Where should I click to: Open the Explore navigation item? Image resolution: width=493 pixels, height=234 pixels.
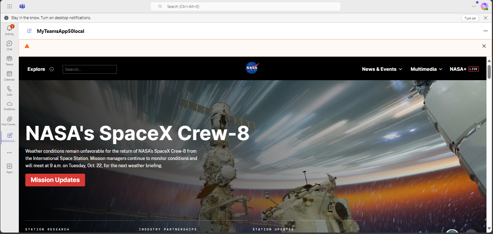36,69
